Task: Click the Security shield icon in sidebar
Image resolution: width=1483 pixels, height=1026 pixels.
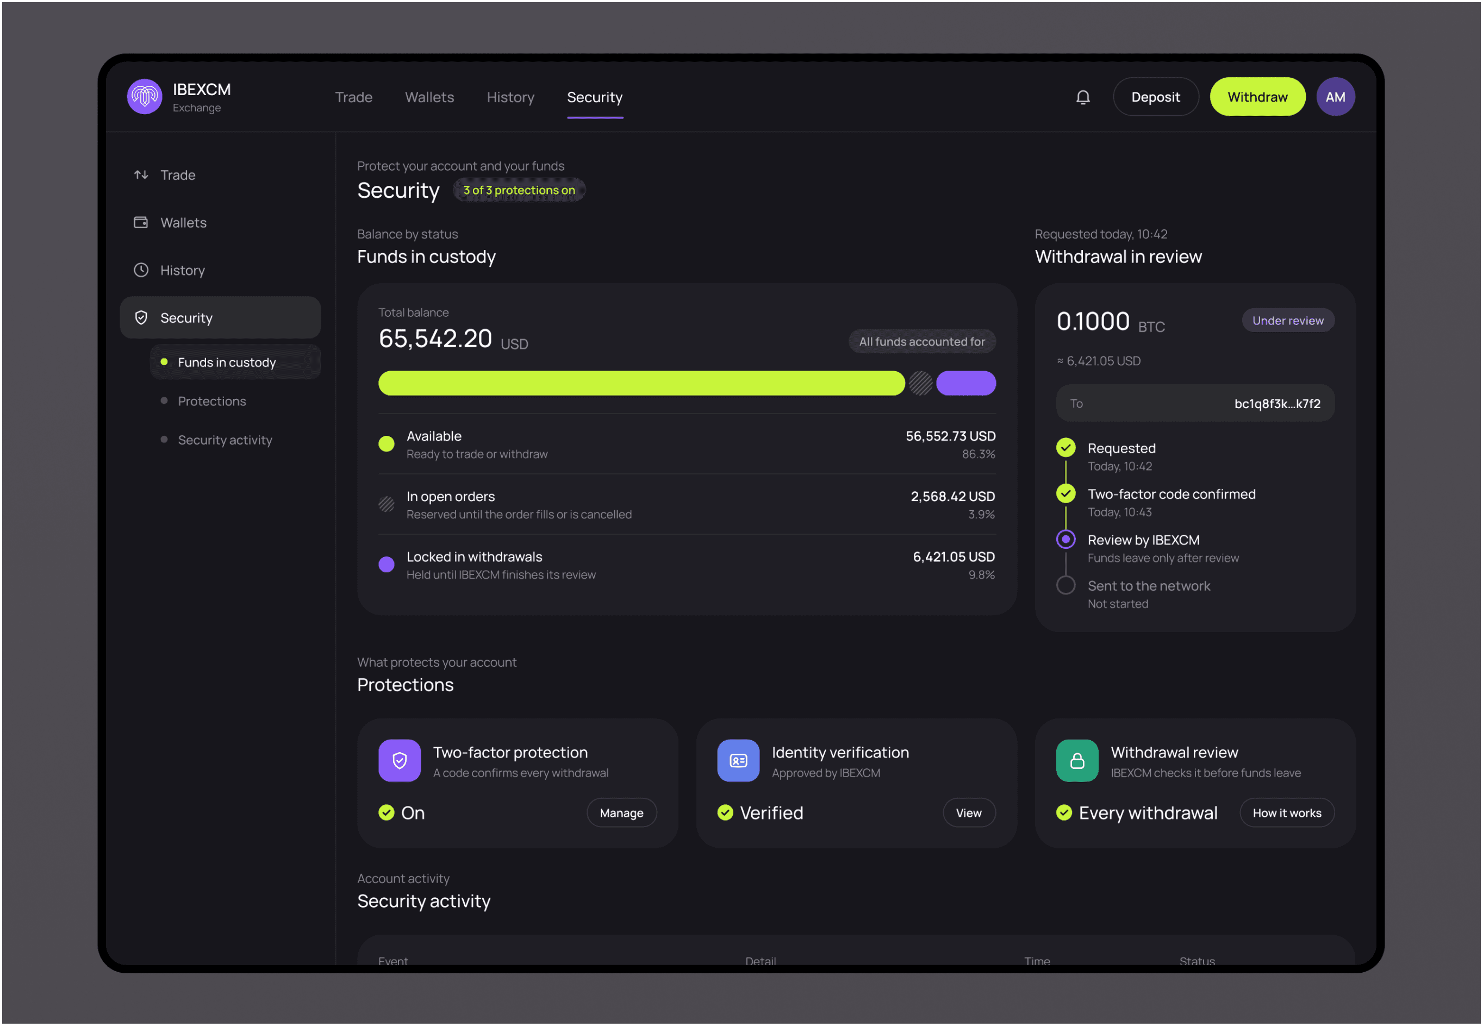Action: (x=141, y=317)
